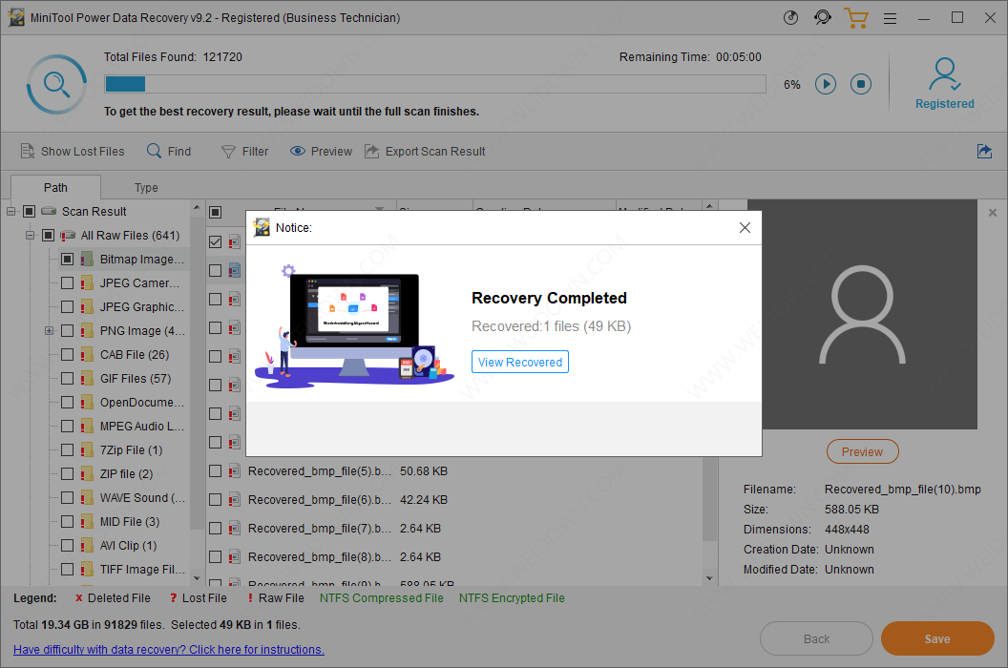Click Preview in the toolbar

tap(321, 151)
